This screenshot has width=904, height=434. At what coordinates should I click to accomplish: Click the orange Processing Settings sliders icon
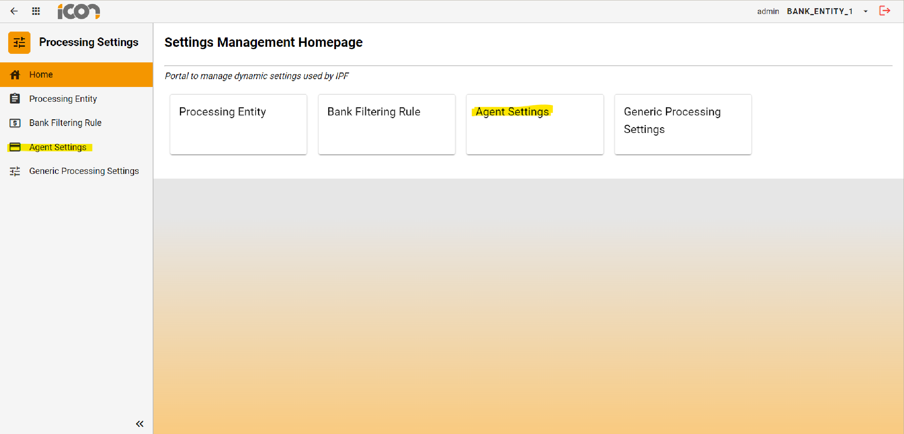[x=19, y=43]
